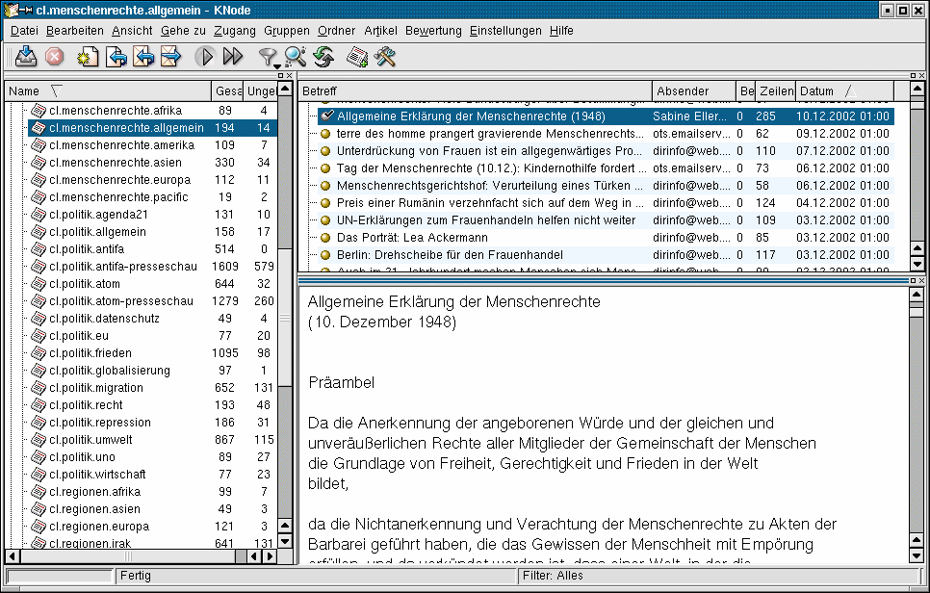Open the Einstellungen menu
Screen dimensions: 930x593
(x=505, y=30)
